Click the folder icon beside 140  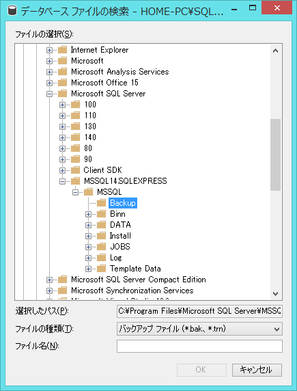coord(76,137)
